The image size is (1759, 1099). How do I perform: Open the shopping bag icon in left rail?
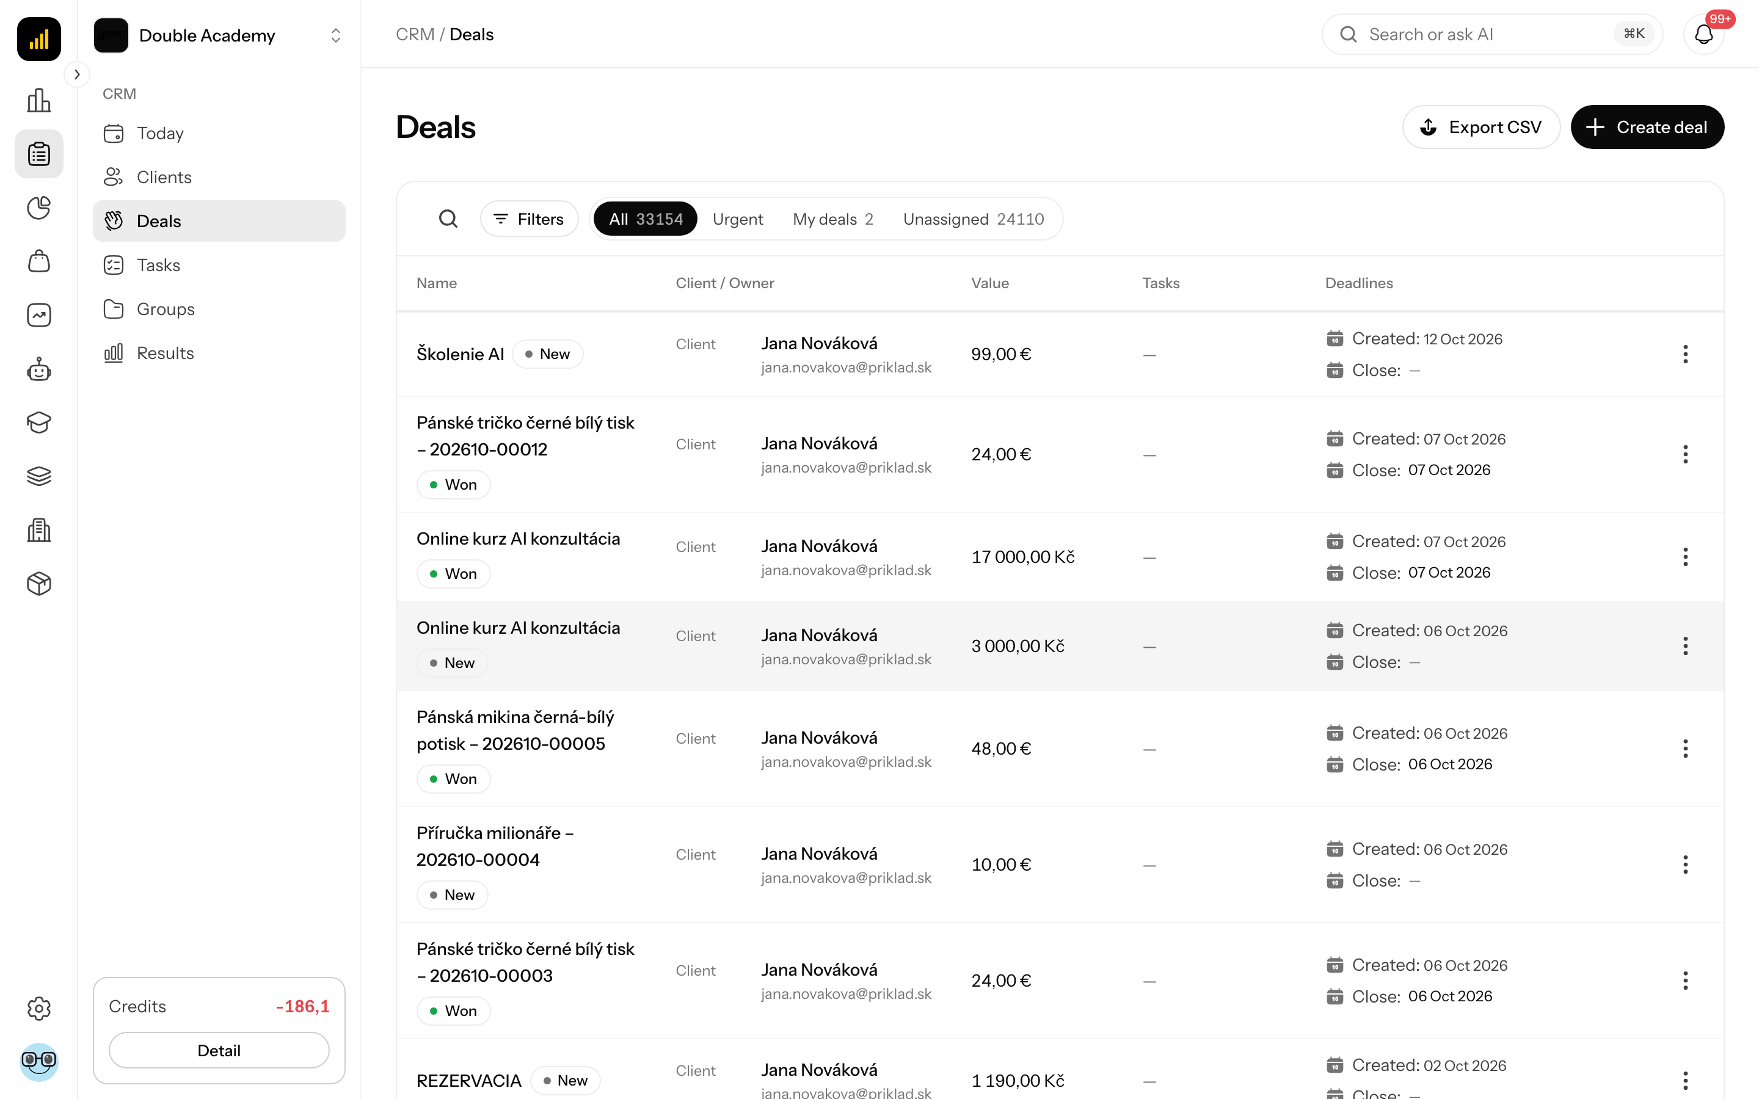(38, 262)
